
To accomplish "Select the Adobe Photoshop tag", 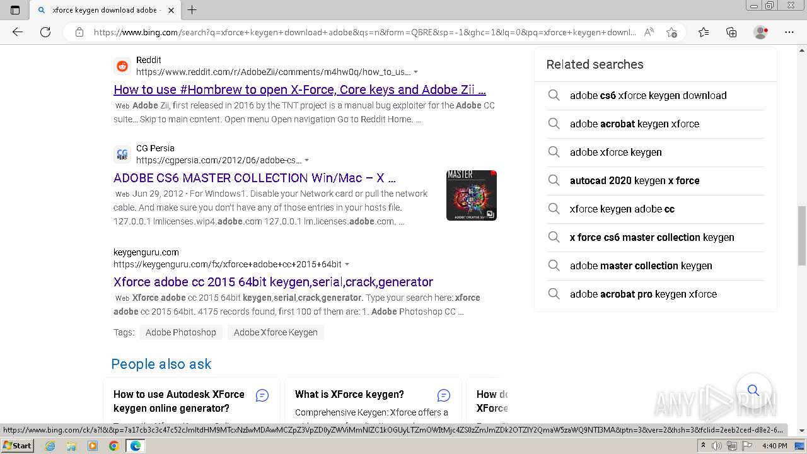I will point(180,332).
